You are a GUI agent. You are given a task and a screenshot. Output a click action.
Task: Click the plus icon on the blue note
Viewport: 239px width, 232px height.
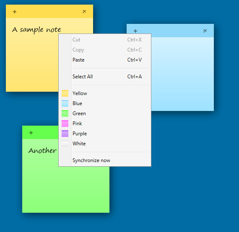coord(135,31)
